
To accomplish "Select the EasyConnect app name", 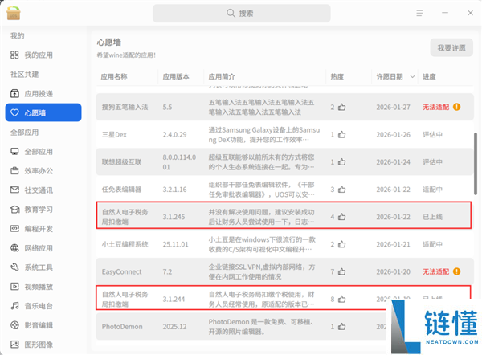I will (122, 271).
